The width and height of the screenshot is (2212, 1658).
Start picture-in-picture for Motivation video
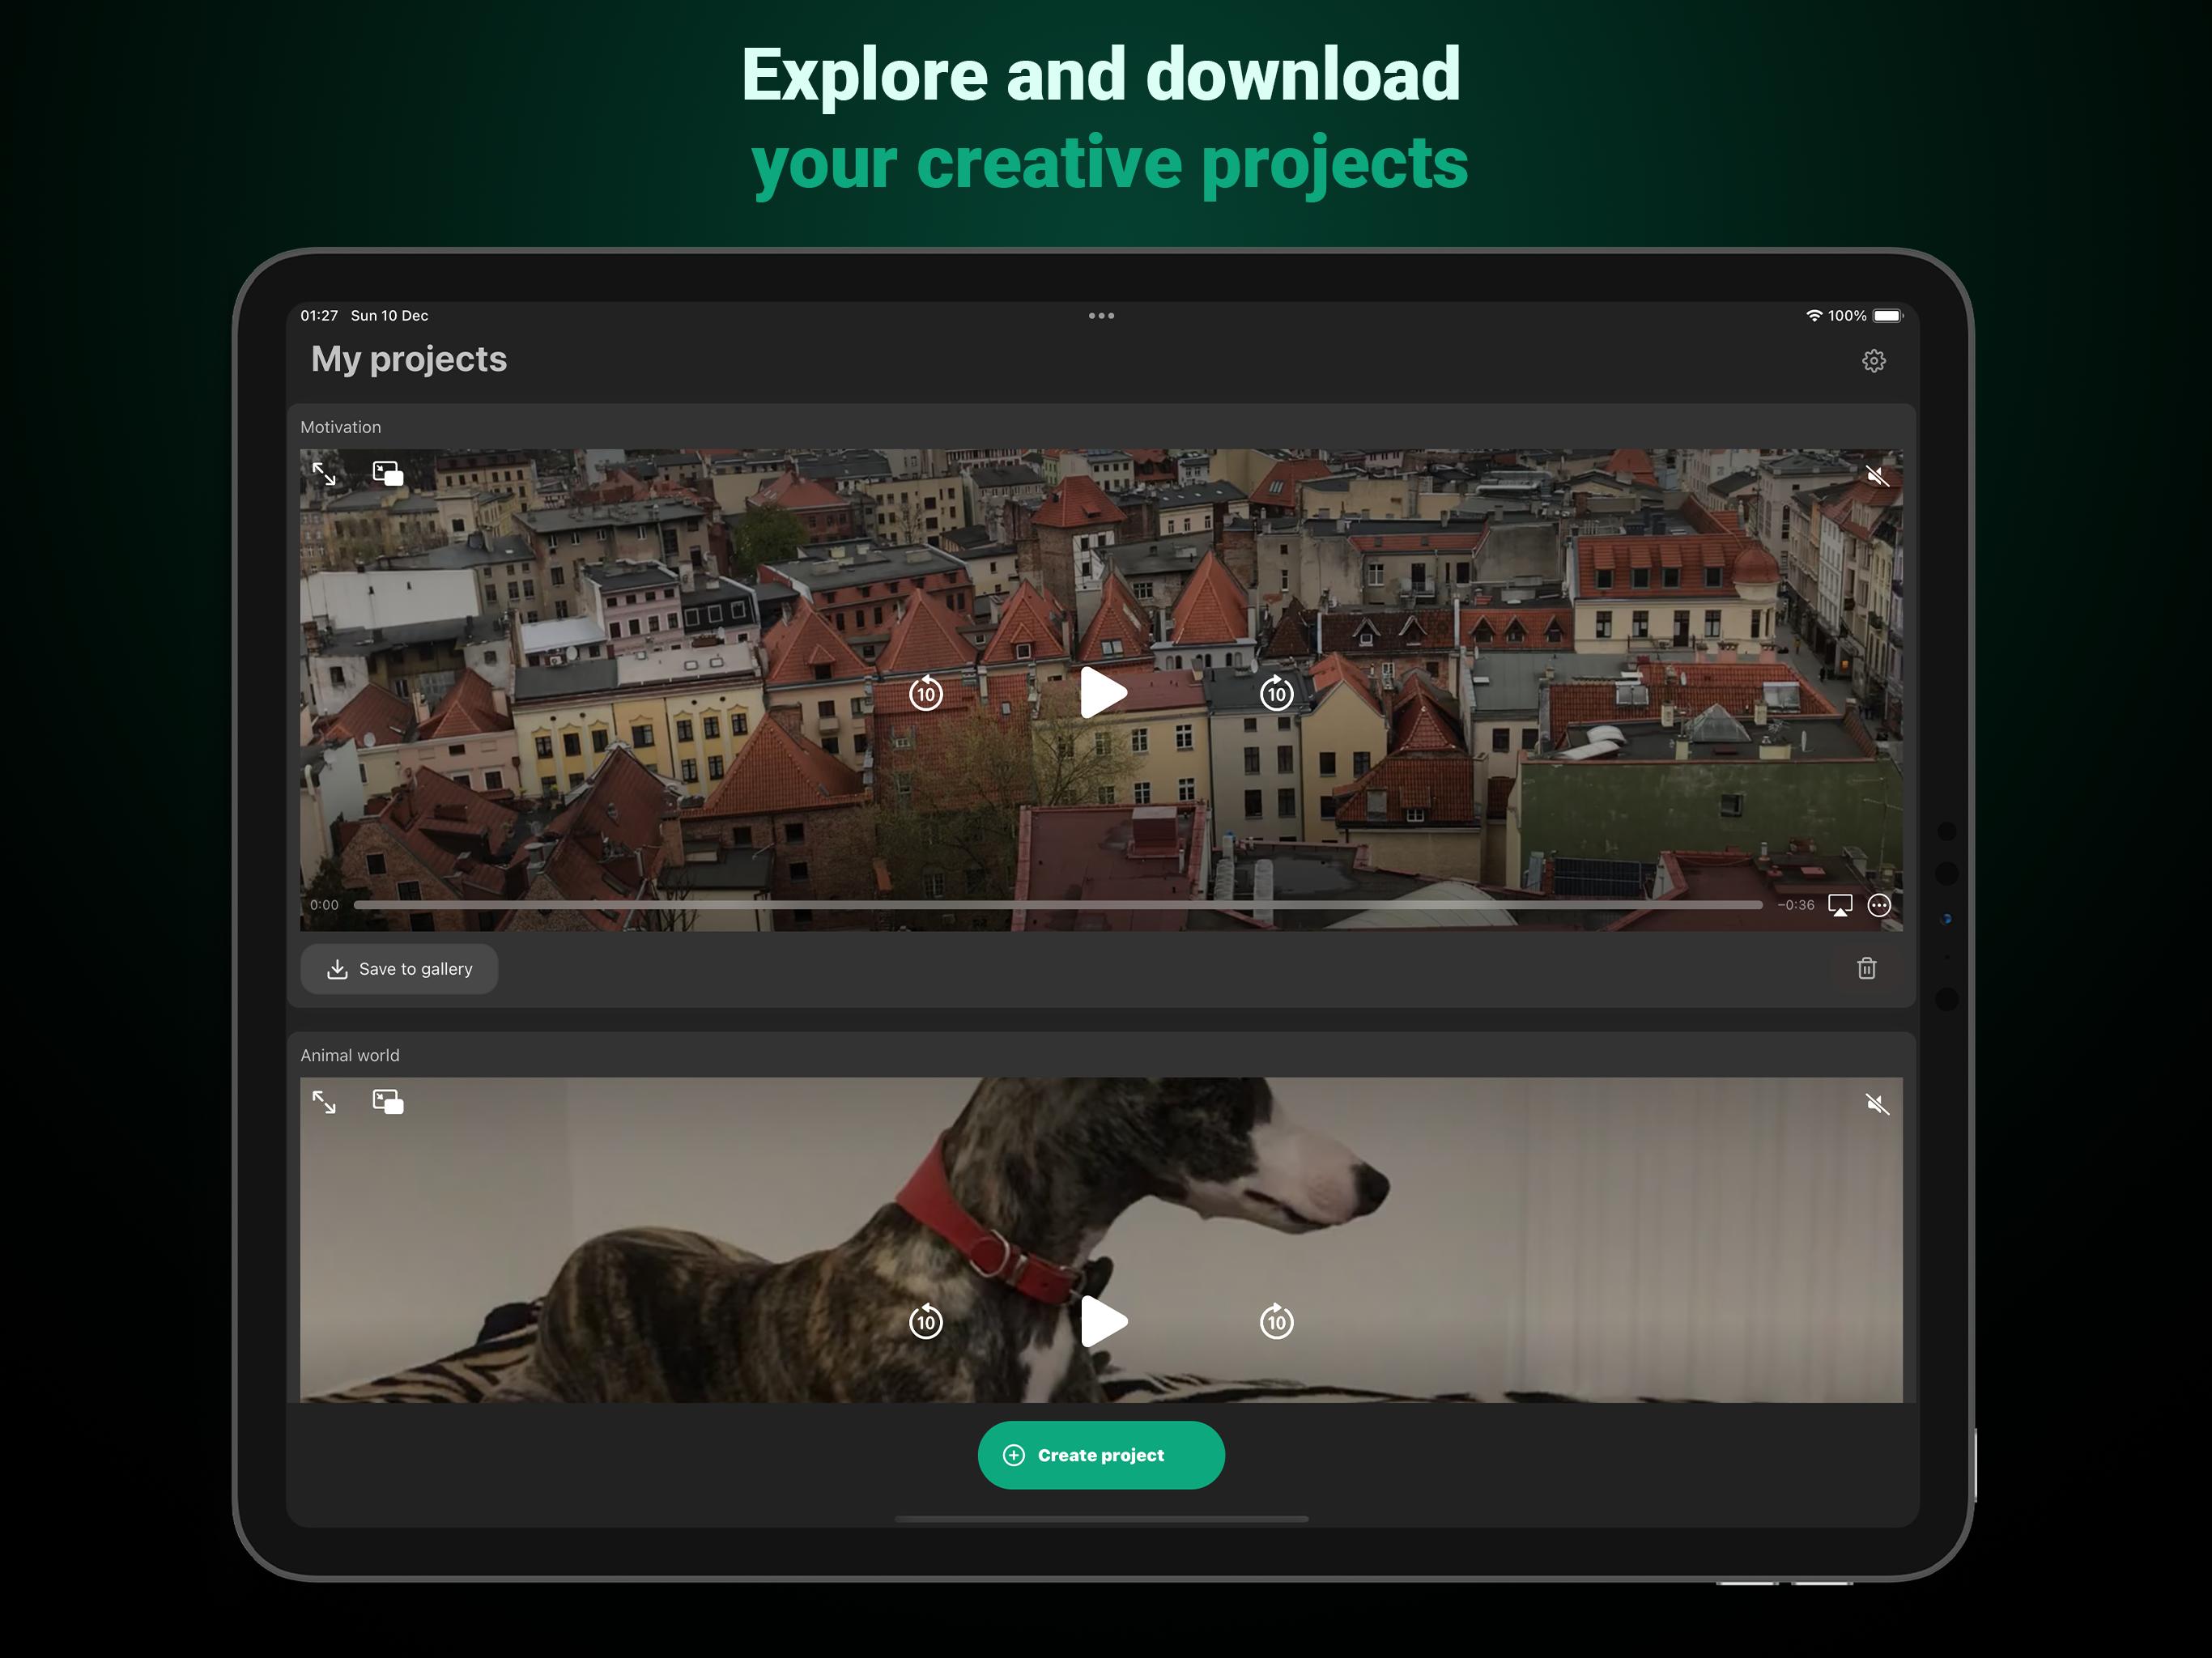pos(388,473)
